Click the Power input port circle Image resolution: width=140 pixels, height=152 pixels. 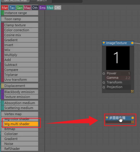tap(104, 74)
